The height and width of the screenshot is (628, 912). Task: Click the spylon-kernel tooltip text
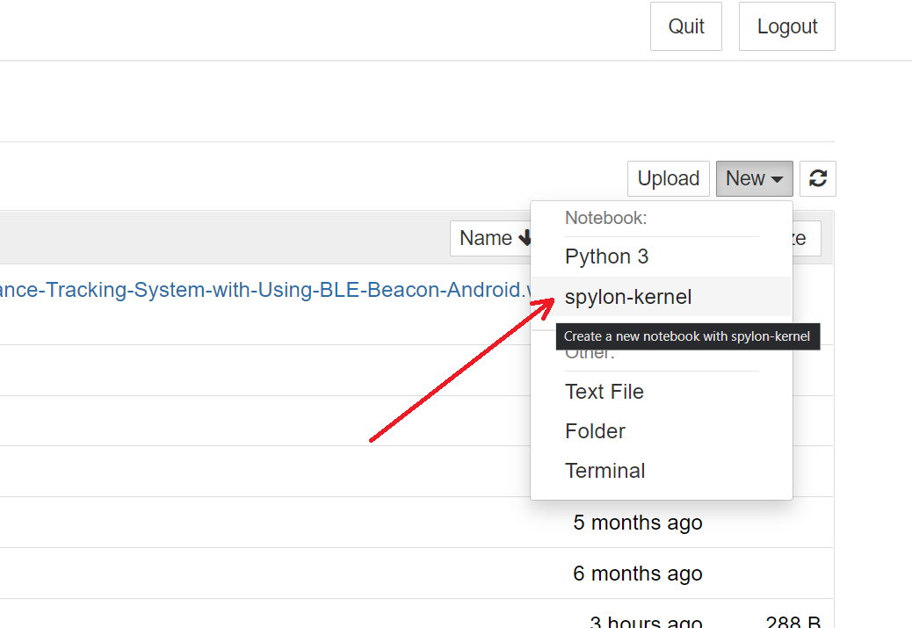coord(687,336)
